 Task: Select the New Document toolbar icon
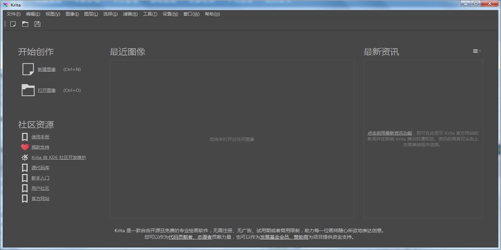pyautogui.click(x=13, y=24)
